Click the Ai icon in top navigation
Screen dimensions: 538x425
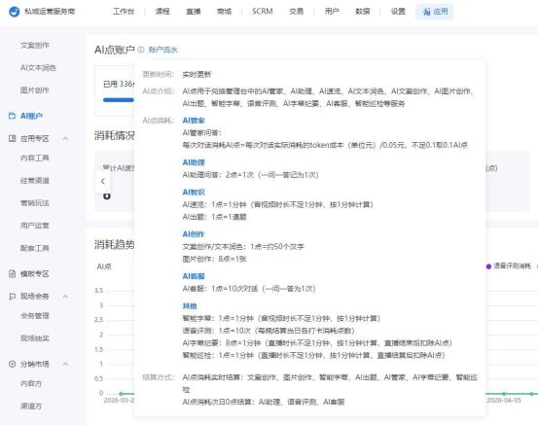[x=427, y=12]
